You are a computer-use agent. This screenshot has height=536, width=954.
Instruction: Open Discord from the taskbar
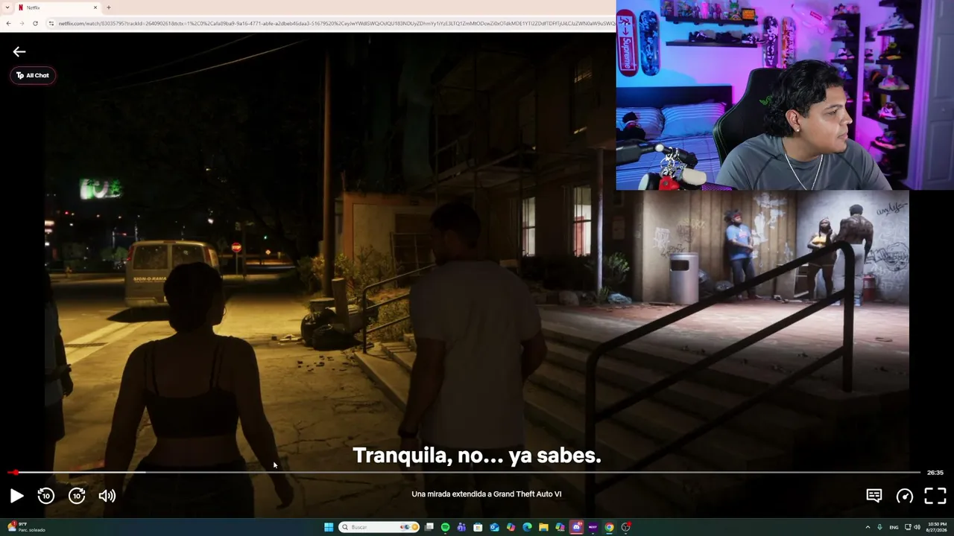(x=576, y=527)
